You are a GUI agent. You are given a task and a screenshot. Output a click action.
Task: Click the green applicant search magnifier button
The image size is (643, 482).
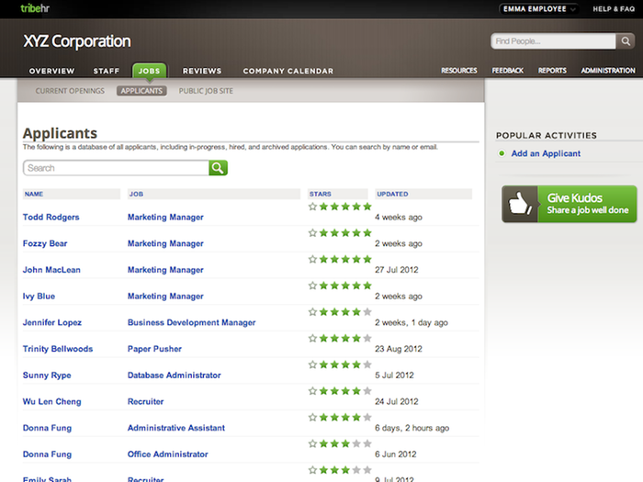pyautogui.click(x=219, y=168)
